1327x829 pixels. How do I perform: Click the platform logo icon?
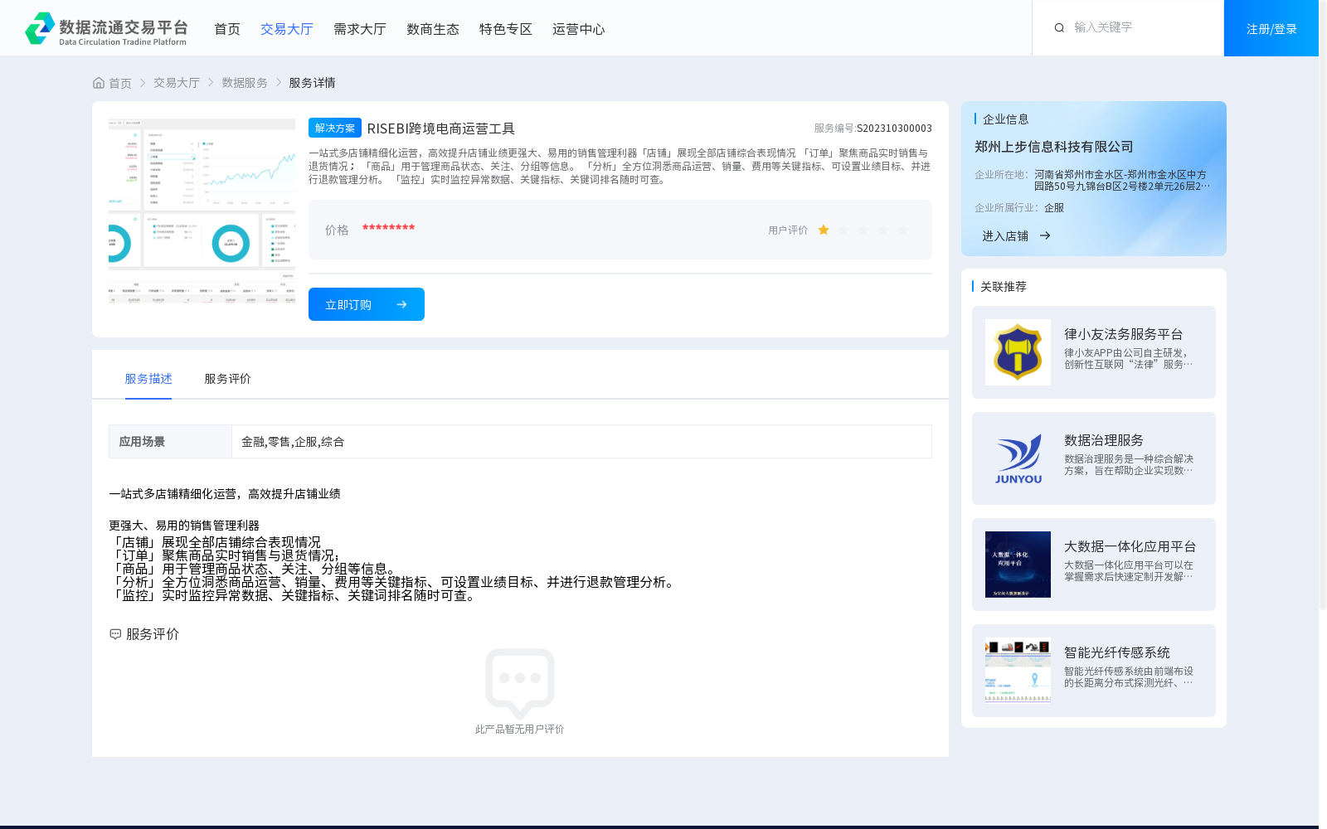(x=40, y=28)
